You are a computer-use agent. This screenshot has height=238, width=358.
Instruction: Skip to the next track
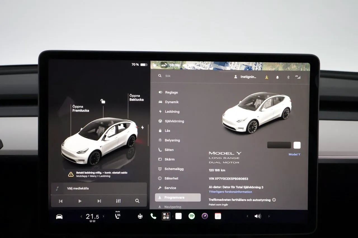coord(99,201)
